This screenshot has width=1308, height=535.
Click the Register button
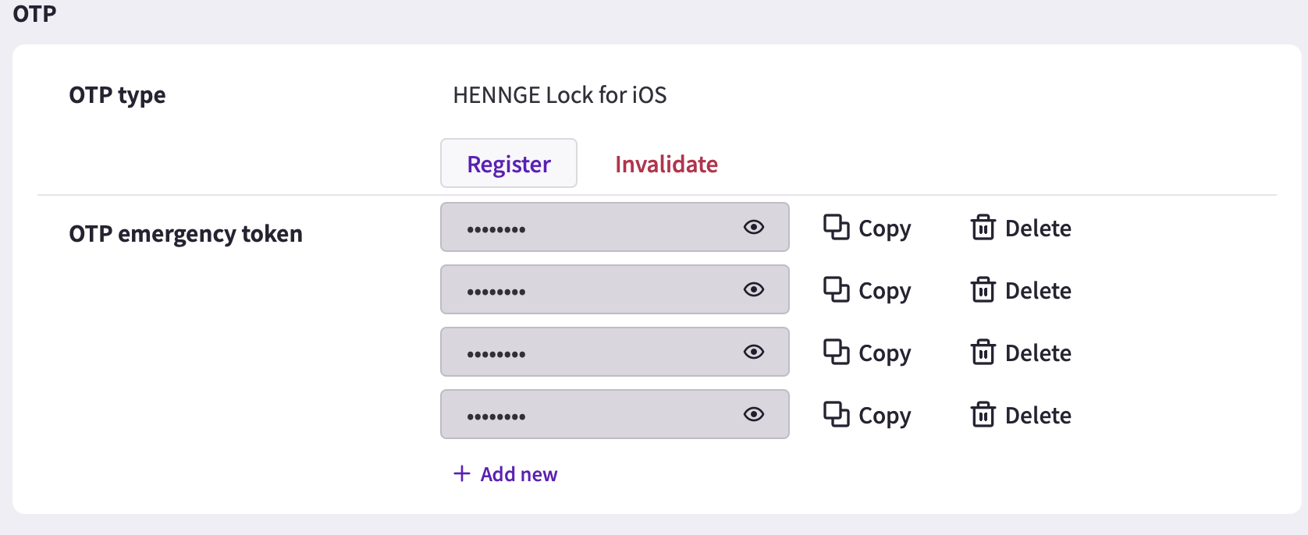pos(509,163)
